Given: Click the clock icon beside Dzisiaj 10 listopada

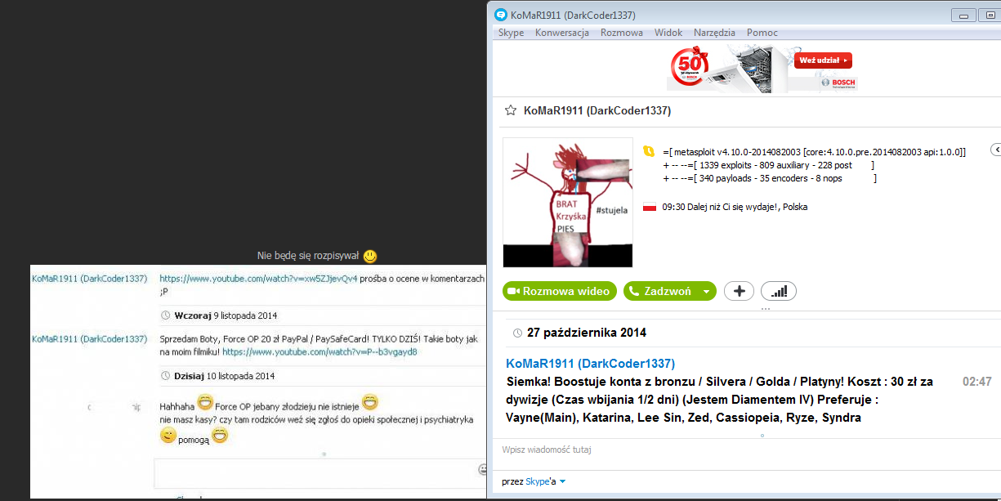Looking at the screenshot, I should [x=167, y=376].
